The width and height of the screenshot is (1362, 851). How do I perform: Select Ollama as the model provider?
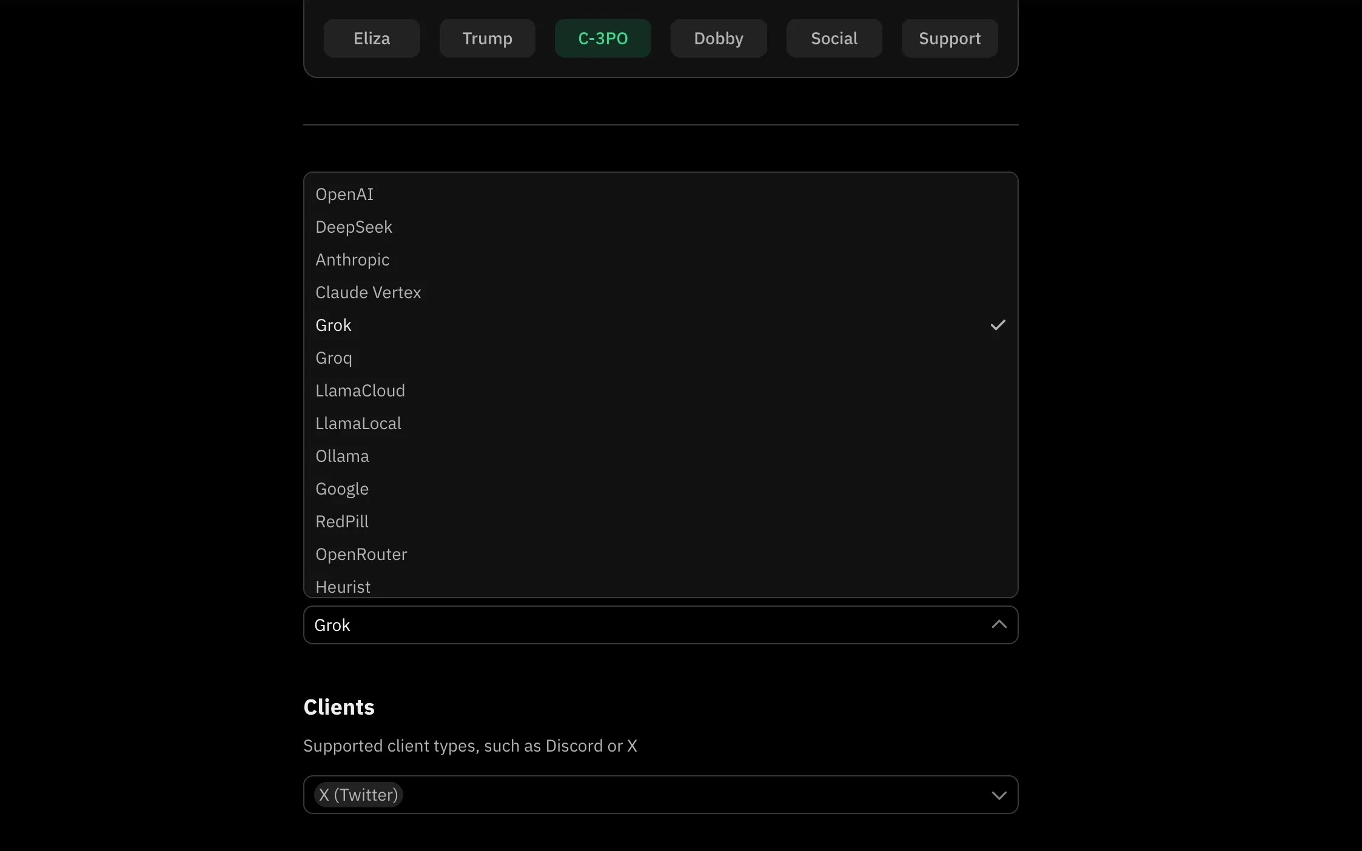click(x=342, y=456)
